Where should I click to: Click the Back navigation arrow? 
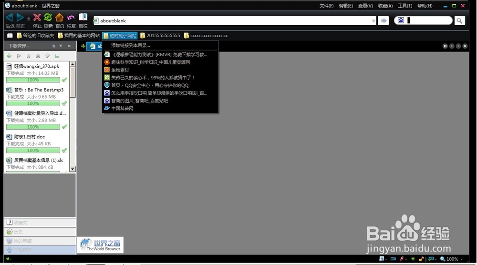[x=10, y=18]
